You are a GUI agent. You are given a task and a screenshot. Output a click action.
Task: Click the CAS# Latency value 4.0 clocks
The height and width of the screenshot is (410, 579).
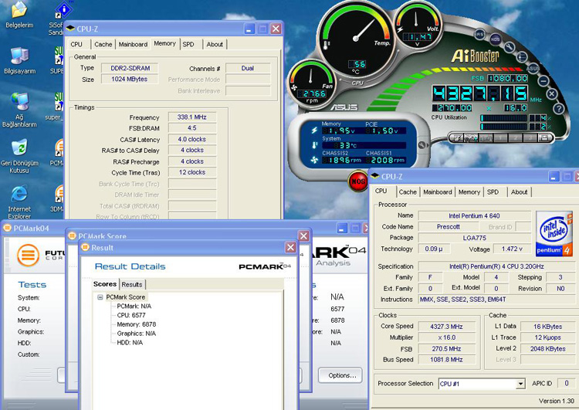point(192,139)
